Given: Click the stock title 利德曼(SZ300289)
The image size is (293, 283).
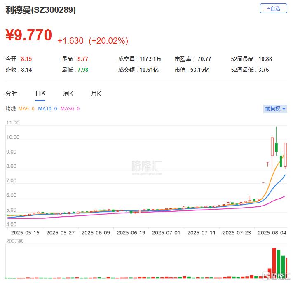Looking at the screenshot, I should (40, 10).
